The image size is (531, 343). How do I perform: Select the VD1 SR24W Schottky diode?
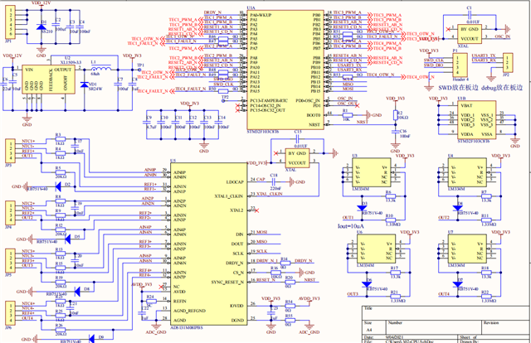(85, 85)
